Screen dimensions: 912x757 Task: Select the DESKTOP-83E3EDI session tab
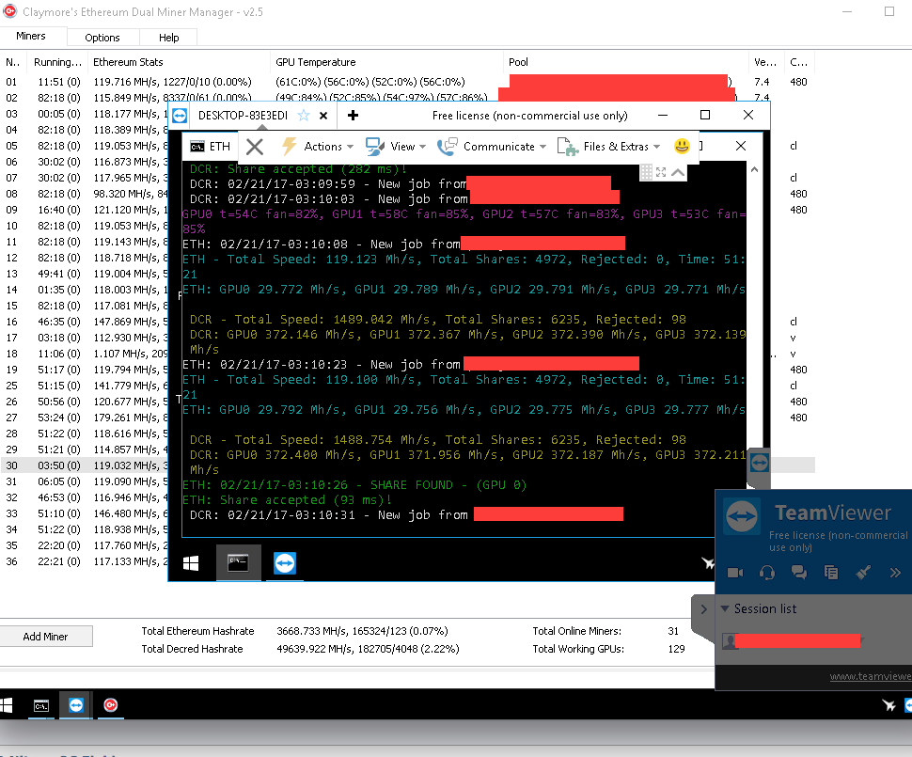point(243,116)
